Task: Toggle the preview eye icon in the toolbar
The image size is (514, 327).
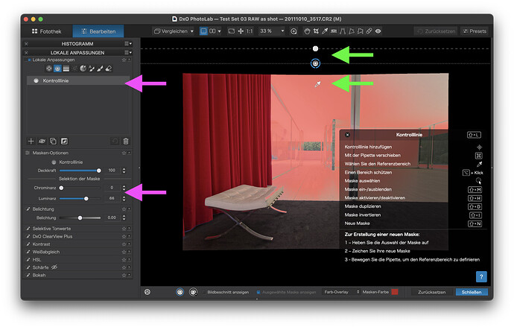Action: [378, 31]
